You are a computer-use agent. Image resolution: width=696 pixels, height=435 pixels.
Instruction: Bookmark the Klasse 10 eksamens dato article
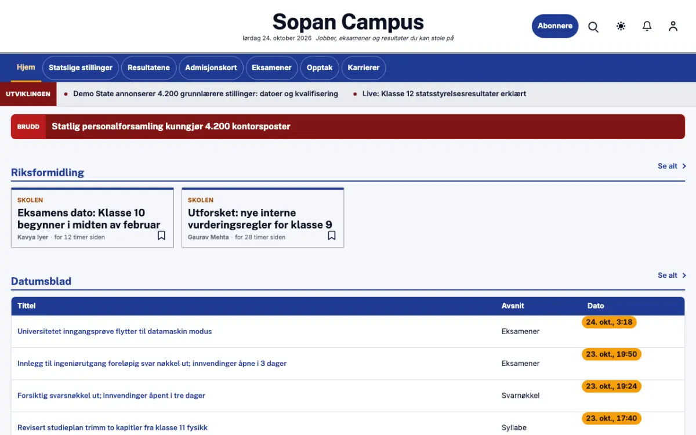pyautogui.click(x=162, y=235)
